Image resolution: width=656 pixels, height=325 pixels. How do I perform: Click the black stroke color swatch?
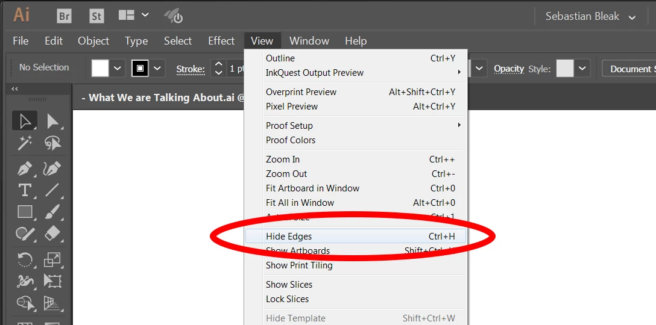coord(140,69)
